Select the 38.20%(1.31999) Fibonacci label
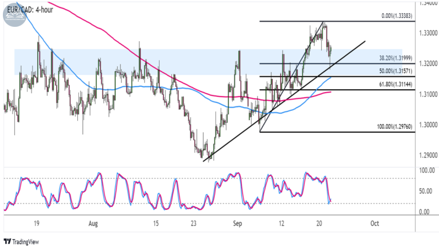Screen dimensions: 439x247 396,58
